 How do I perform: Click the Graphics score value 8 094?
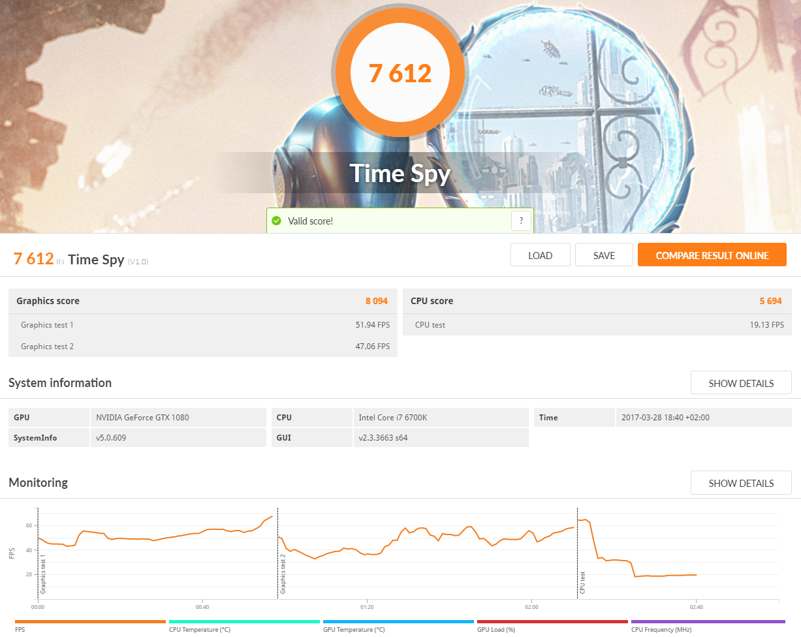click(x=377, y=301)
